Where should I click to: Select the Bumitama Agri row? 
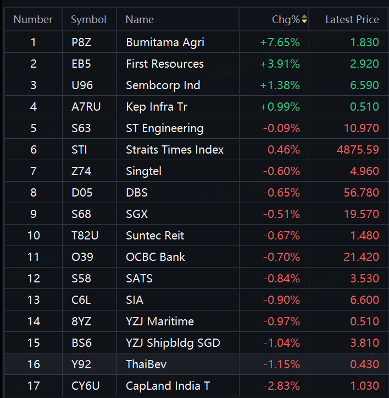[165, 42]
